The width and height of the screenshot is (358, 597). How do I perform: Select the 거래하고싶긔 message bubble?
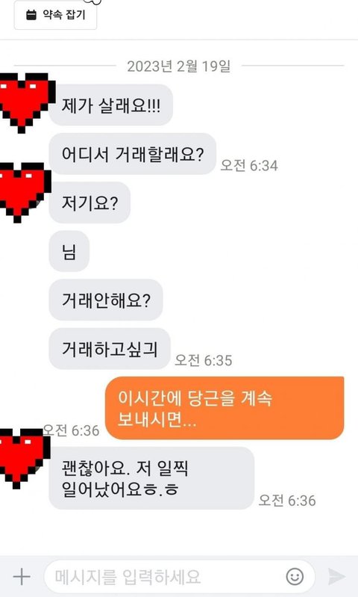(x=110, y=349)
